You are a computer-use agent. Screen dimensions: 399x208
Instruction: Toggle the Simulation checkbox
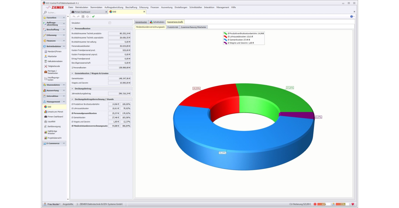[x=110, y=23]
